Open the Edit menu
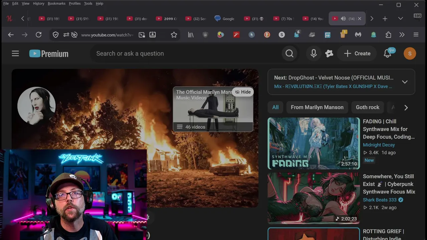Viewport: 427px width, 240px height. [15, 3]
